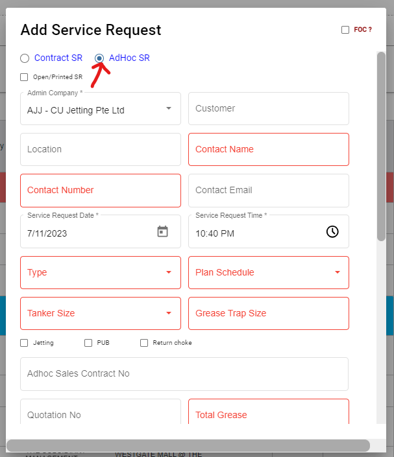Image resolution: width=394 pixels, height=457 pixels.
Task: Enable the Open/Printed SR checkbox
Action: [x=24, y=77]
